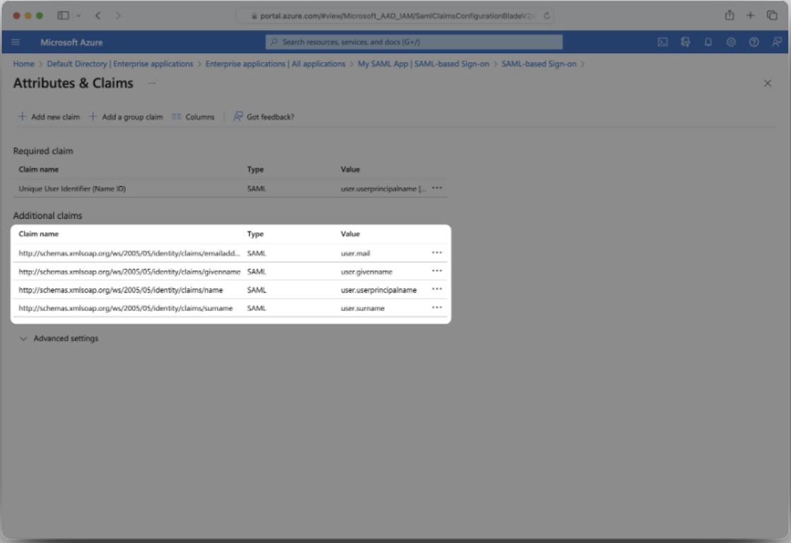
Task: Focus the Search resources, services, and docs field
Action: click(x=414, y=42)
